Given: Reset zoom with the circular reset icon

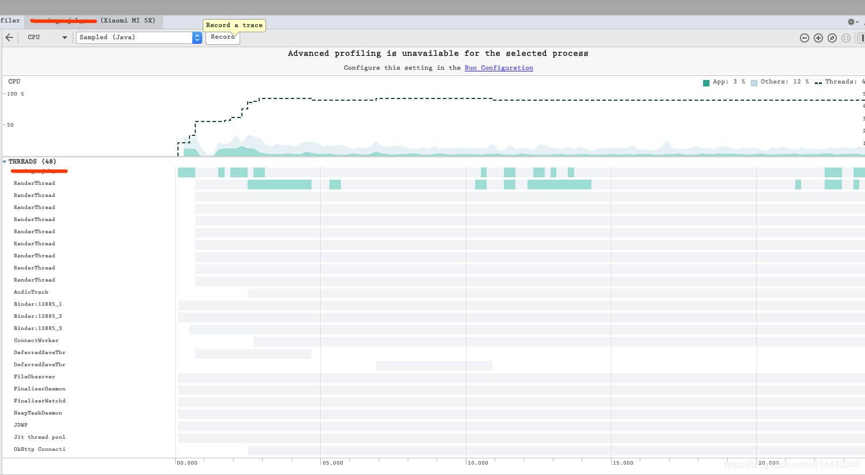Looking at the screenshot, I should 832,38.
